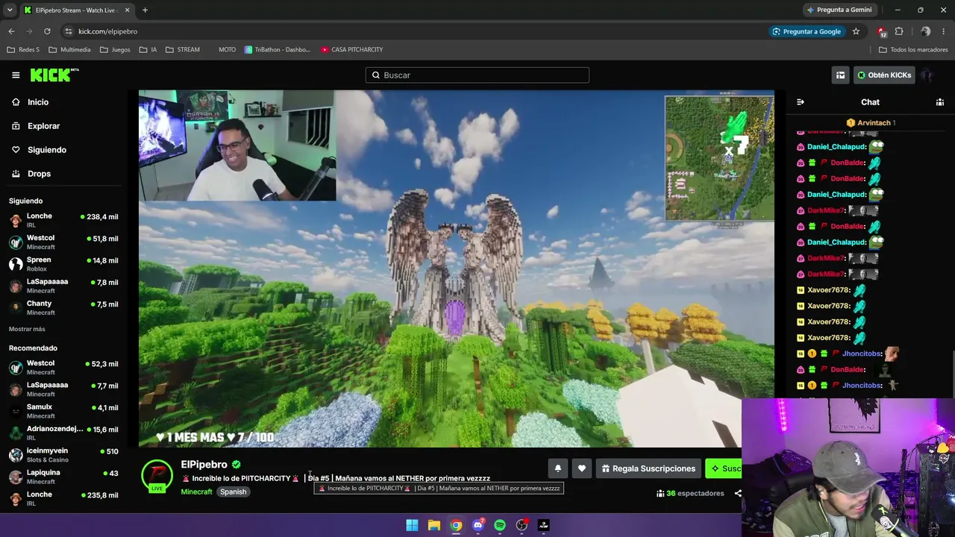View site information icon in address bar
955x537 pixels.
tap(68, 31)
